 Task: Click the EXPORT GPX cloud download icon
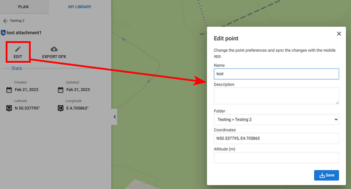[54, 49]
